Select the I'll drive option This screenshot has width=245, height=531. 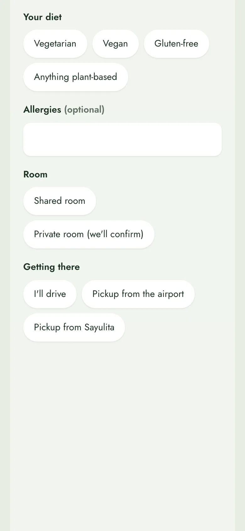[50, 294]
